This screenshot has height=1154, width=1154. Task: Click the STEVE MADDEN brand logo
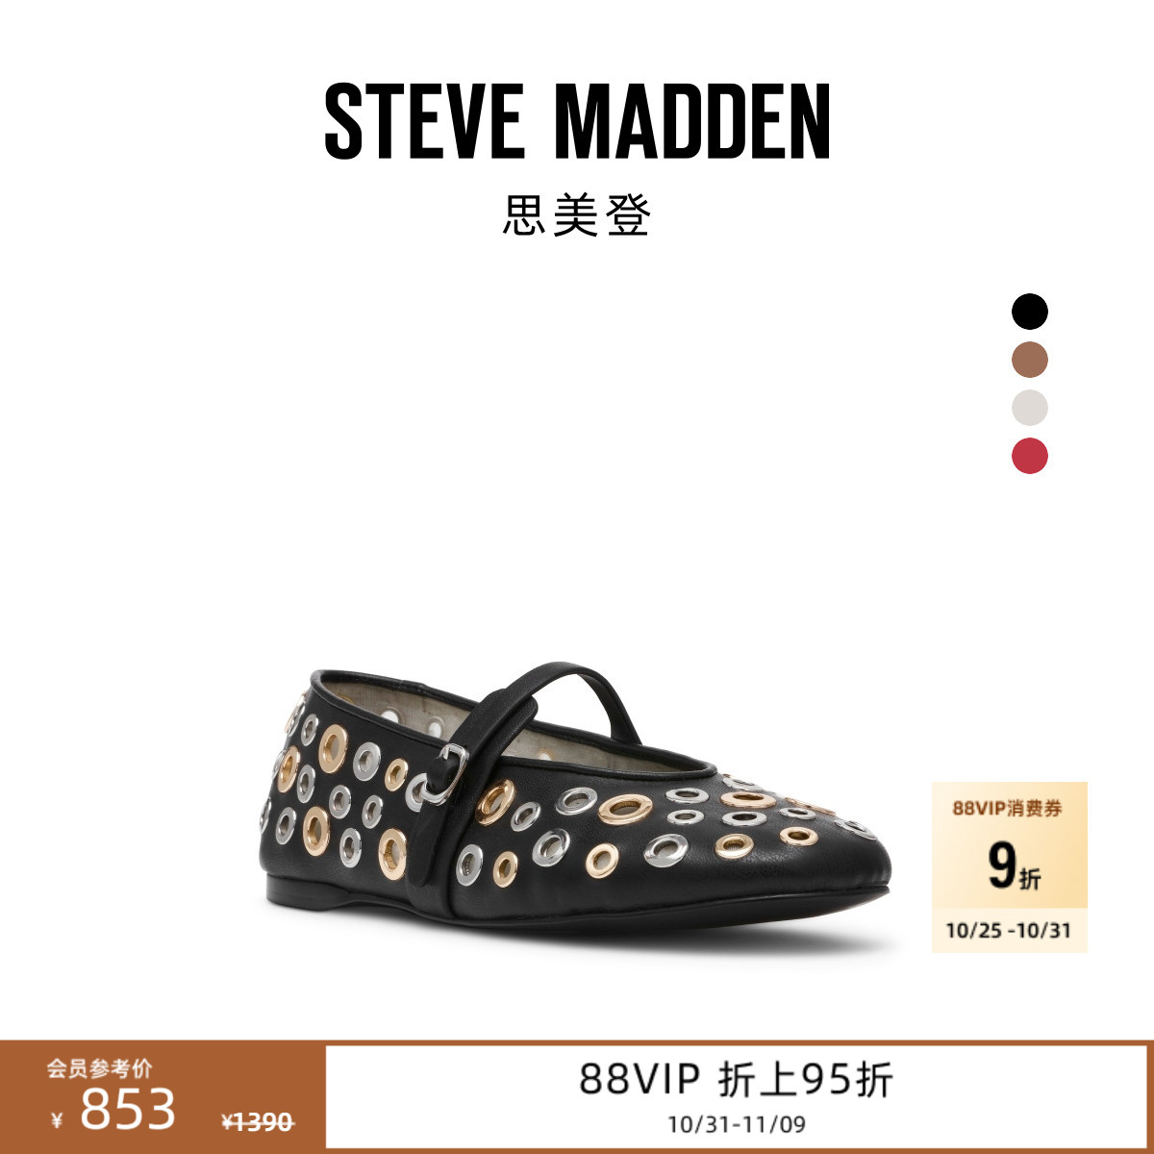click(x=577, y=121)
